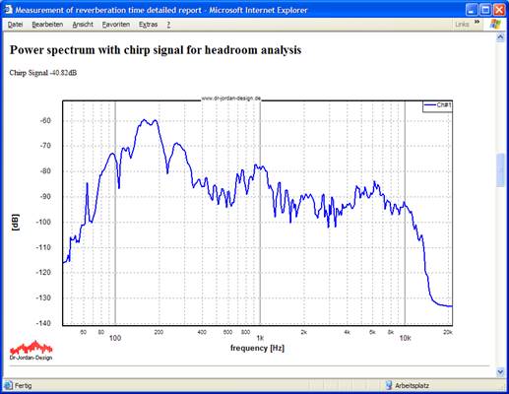Open the Bearbeiten menu
Viewport: 509px width, 394px height.
click(x=47, y=25)
